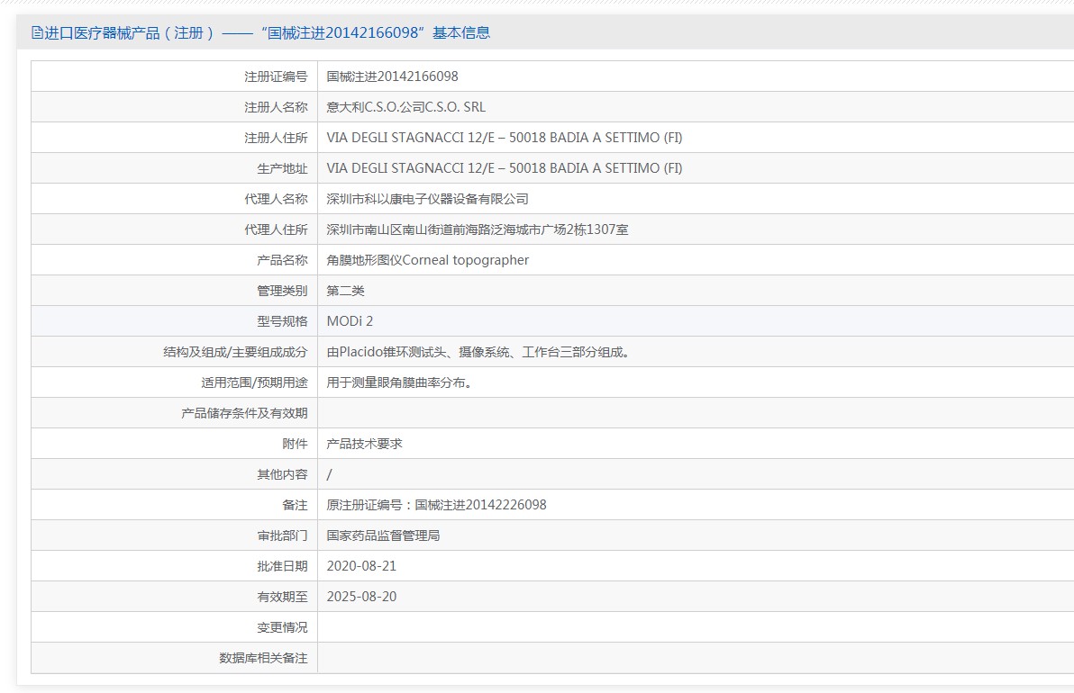Select the composition text starting 由Placido锥环测试头

coord(478,352)
